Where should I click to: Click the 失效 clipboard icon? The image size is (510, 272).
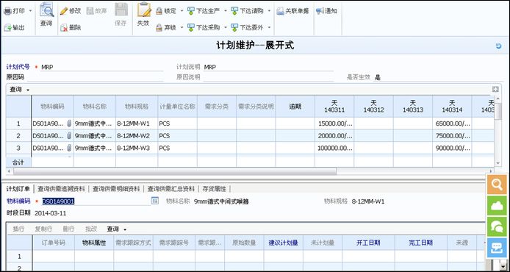pyautogui.click(x=144, y=10)
